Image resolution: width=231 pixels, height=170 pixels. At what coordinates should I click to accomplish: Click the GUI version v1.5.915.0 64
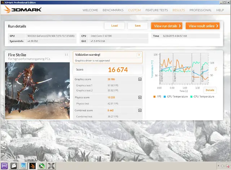pos(98,41)
